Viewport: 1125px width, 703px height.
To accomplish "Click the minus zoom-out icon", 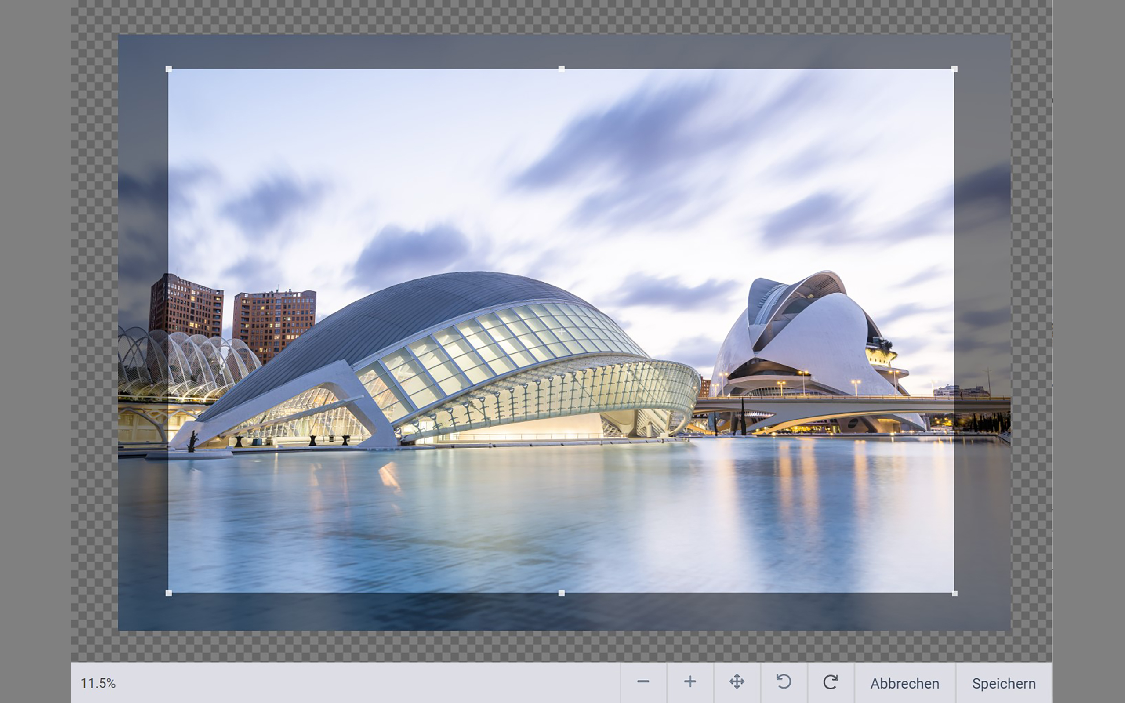I will click(643, 682).
